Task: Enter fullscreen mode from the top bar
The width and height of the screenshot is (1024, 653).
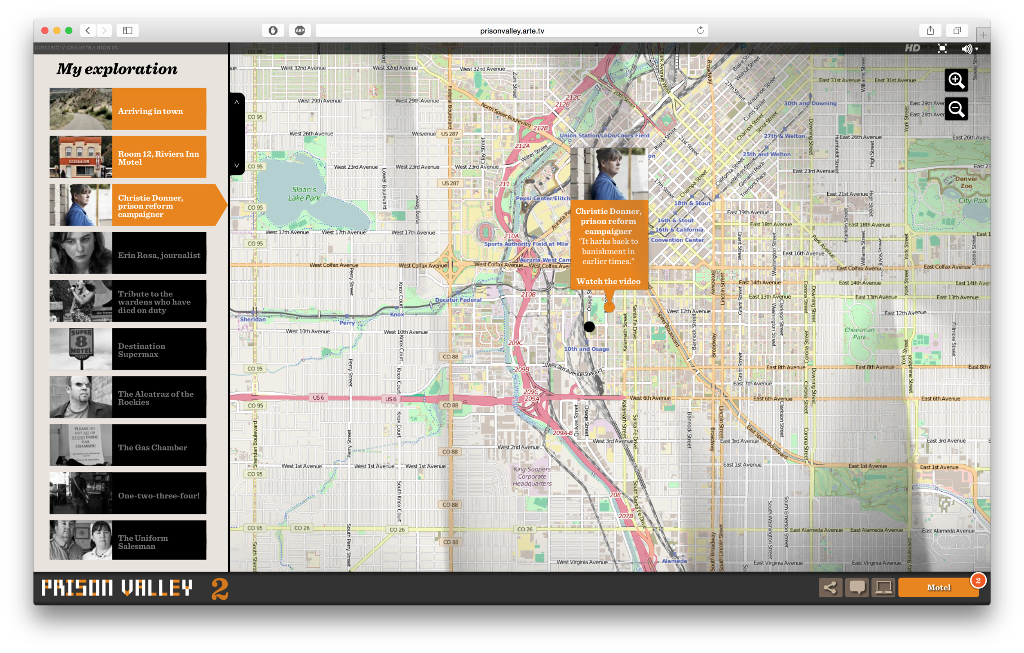Action: click(x=942, y=49)
